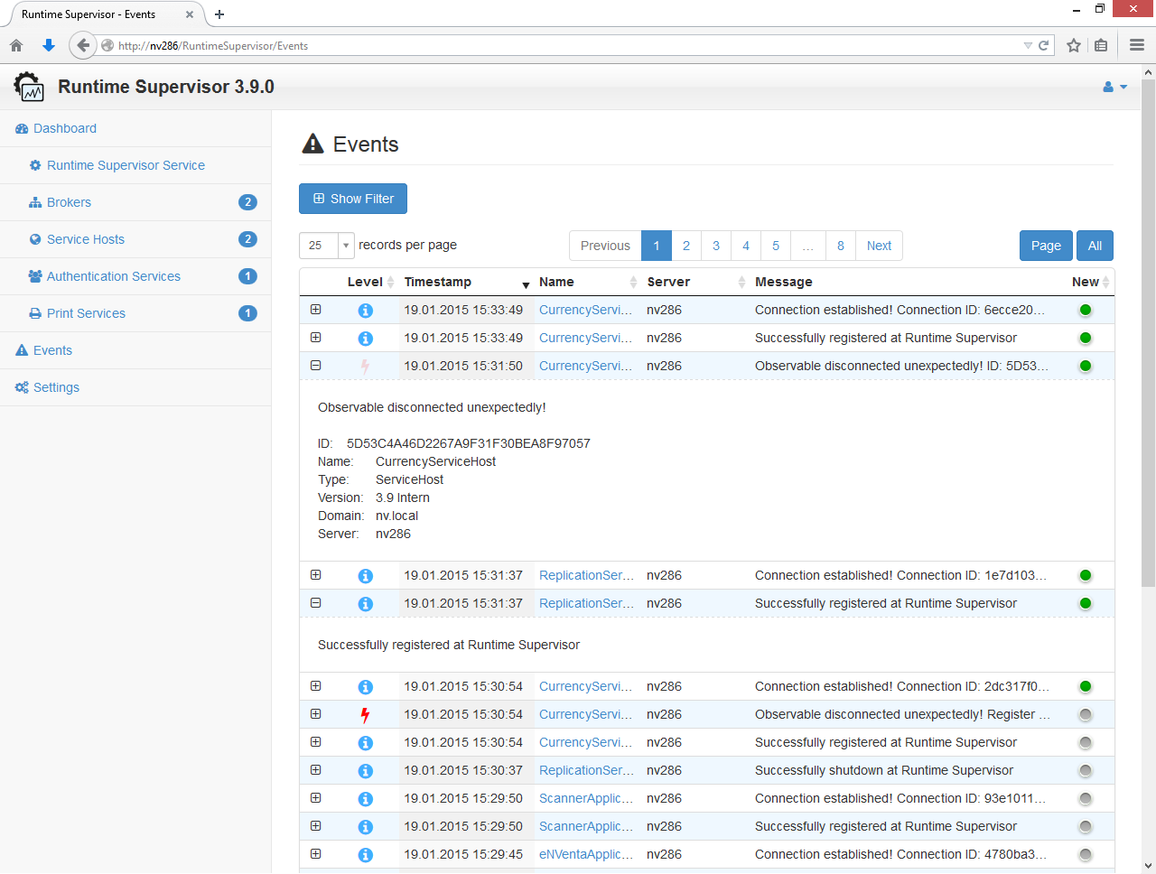
Task: Open the ReplicationSer... name link
Action: tap(585, 575)
